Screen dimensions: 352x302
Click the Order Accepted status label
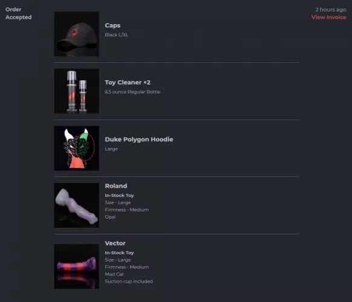[x=18, y=13]
